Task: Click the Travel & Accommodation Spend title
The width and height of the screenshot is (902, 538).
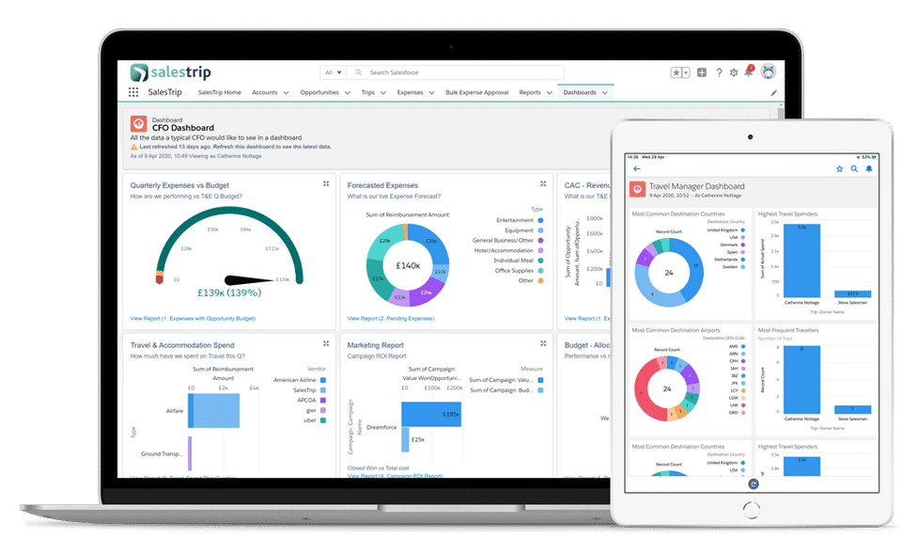Action: click(181, 345)
